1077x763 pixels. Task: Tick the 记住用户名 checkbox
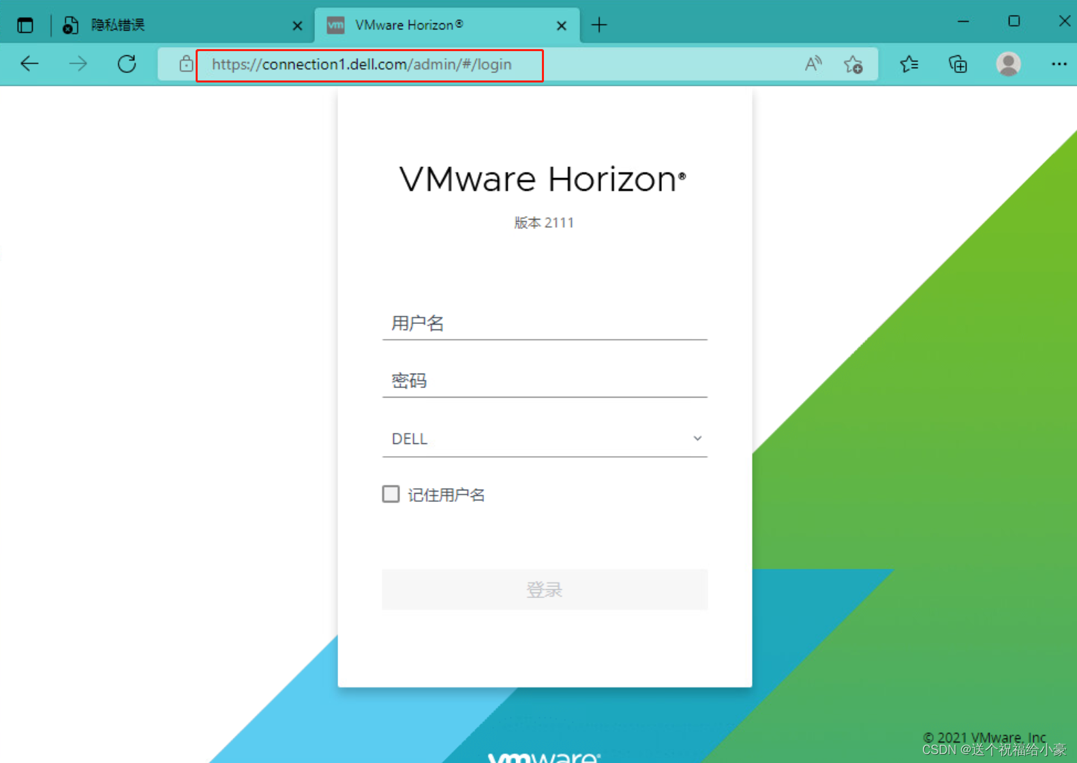pos(391,494)
